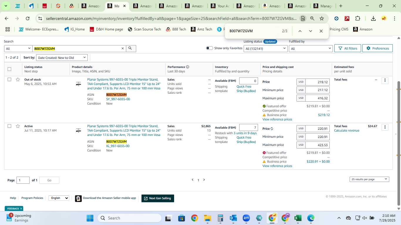This screenshot has width=401, height=225.
Task: Open the 25 results per page dropdown
Action: point(369,179)
